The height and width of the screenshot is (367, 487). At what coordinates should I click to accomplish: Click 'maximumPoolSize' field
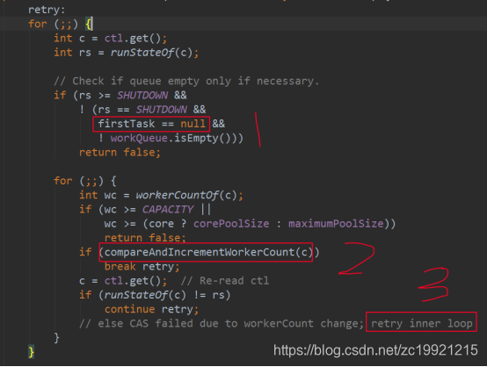[x=336, y=224]
